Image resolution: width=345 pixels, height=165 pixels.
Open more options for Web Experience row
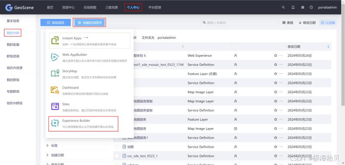click(x=281, y=56)
